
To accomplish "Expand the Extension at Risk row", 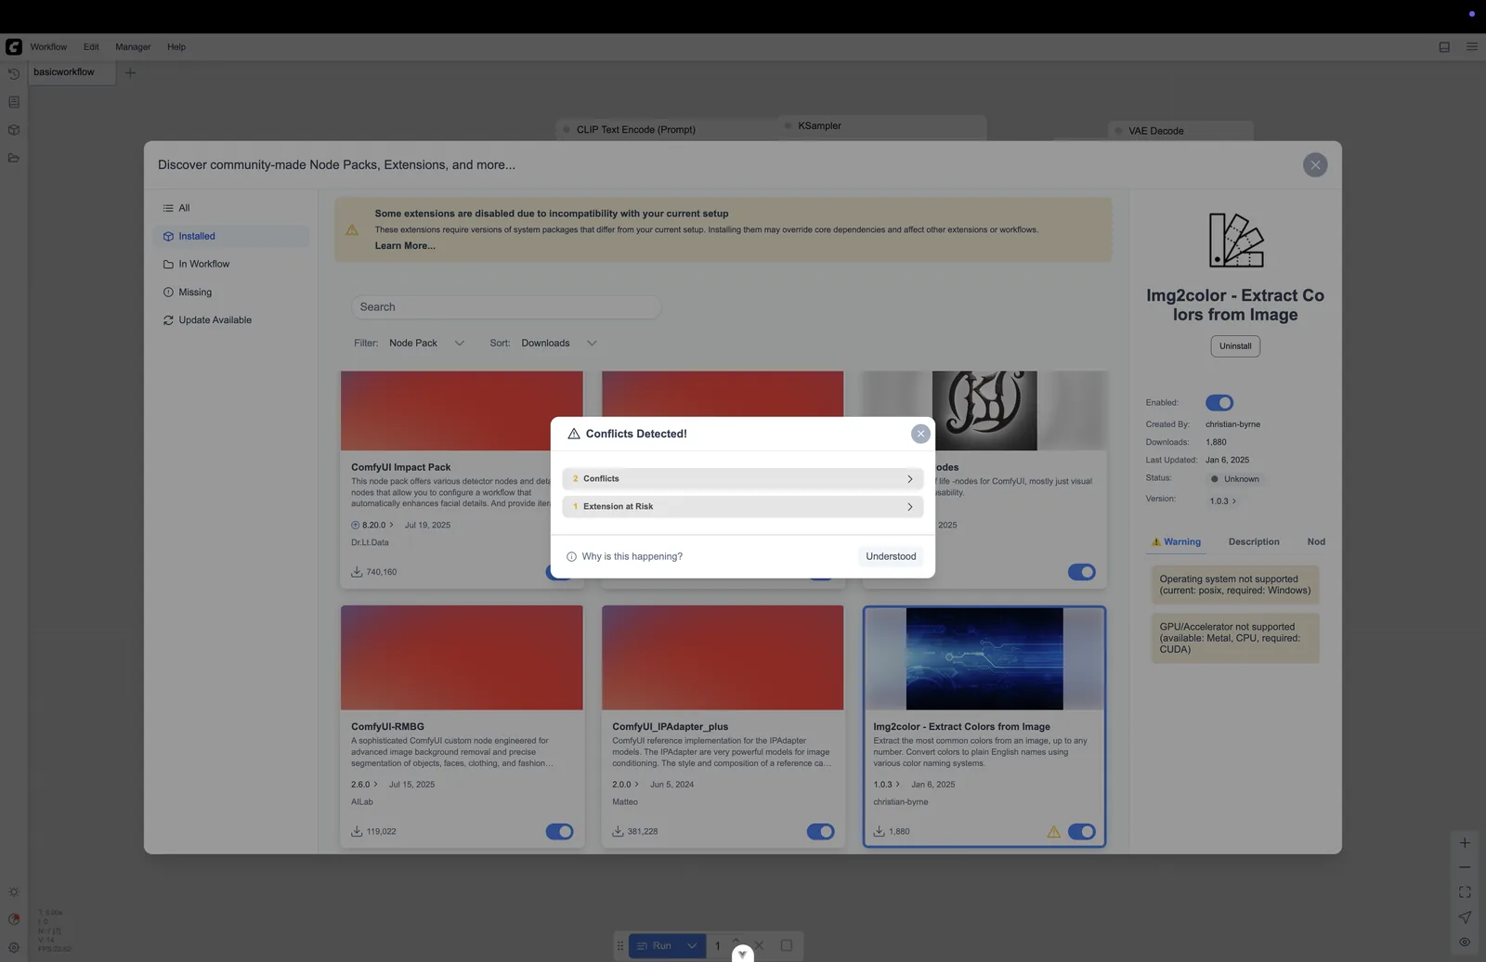I will (742, 507).
